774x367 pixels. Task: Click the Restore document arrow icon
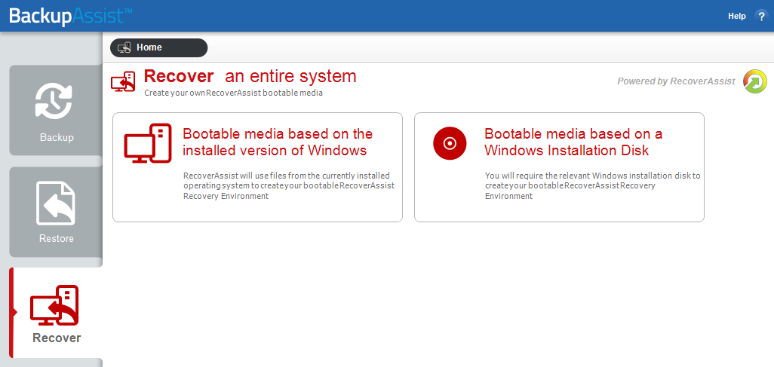[x=56, y=203]
